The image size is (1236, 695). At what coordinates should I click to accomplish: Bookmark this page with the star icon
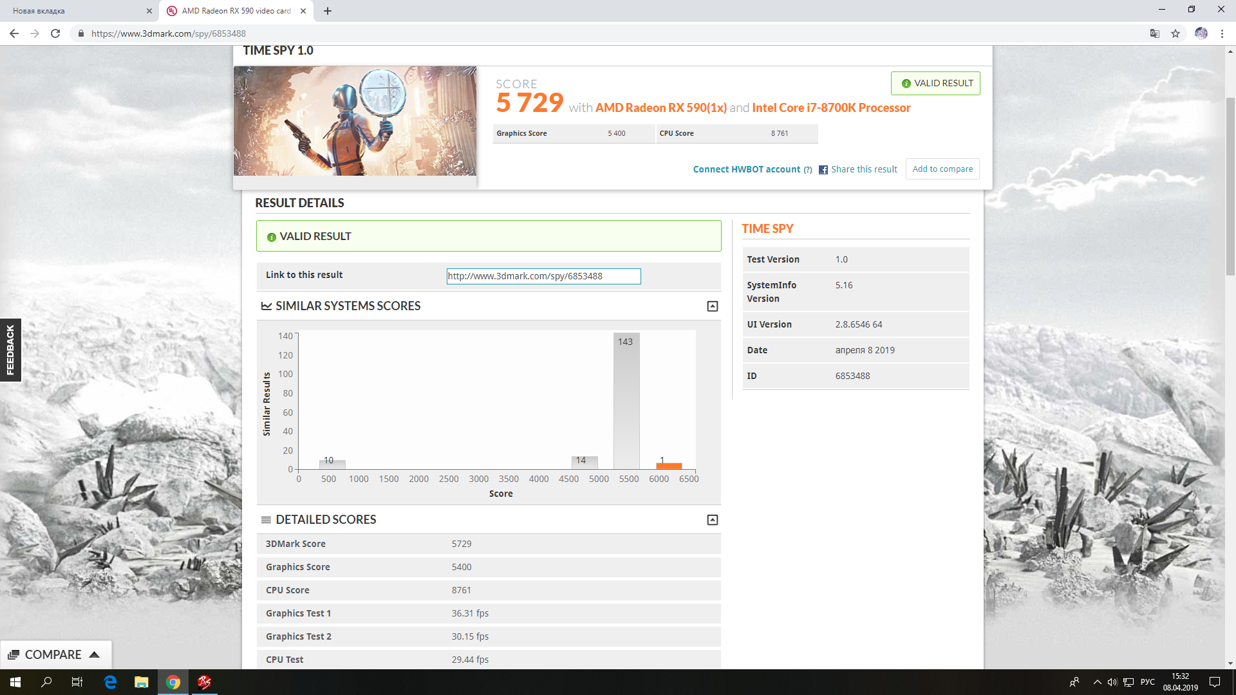pos(1175,33)
